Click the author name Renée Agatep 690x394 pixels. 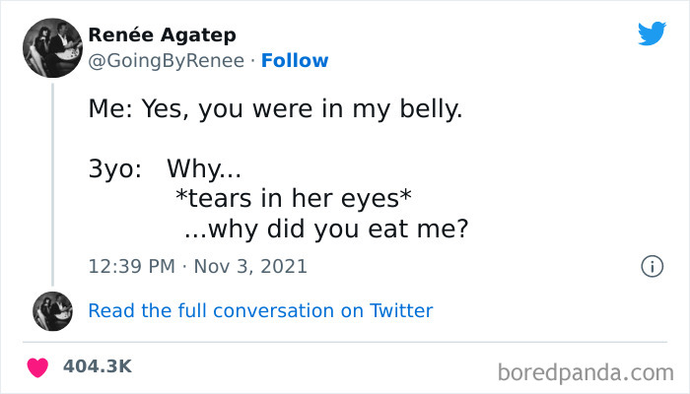tap(162, 35)
